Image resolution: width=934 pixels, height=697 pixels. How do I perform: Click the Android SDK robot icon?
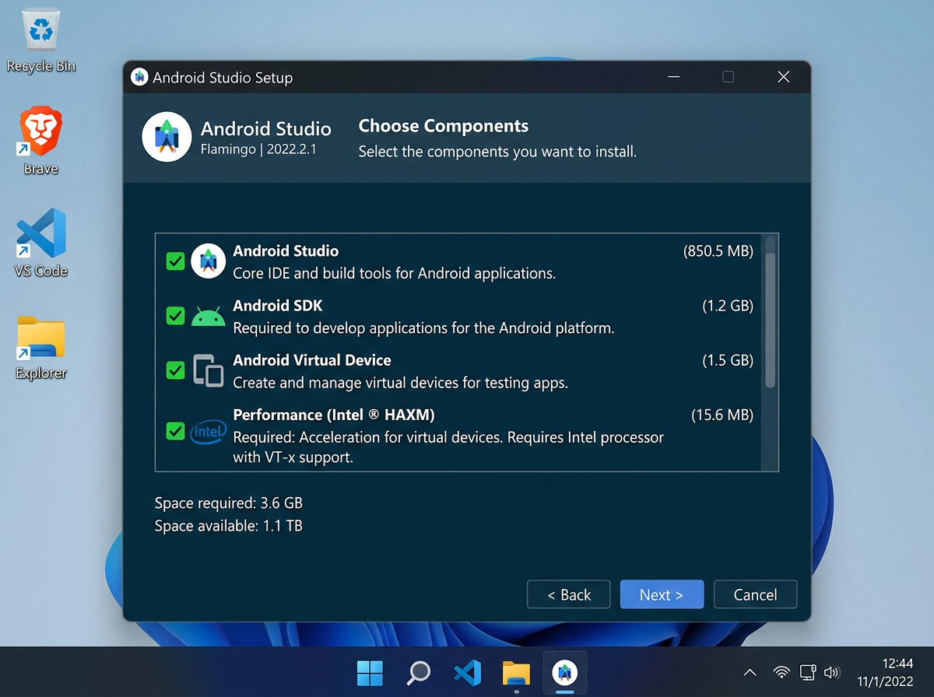(208, 317)
